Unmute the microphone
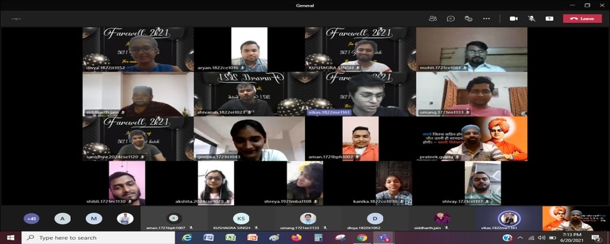 [x=531, y=18]
